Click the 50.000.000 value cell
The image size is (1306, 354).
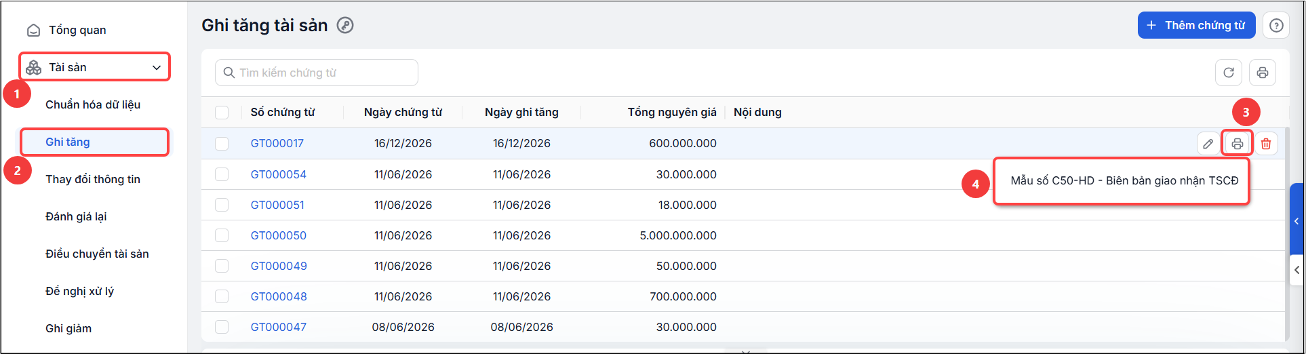(x=686, y=266)
